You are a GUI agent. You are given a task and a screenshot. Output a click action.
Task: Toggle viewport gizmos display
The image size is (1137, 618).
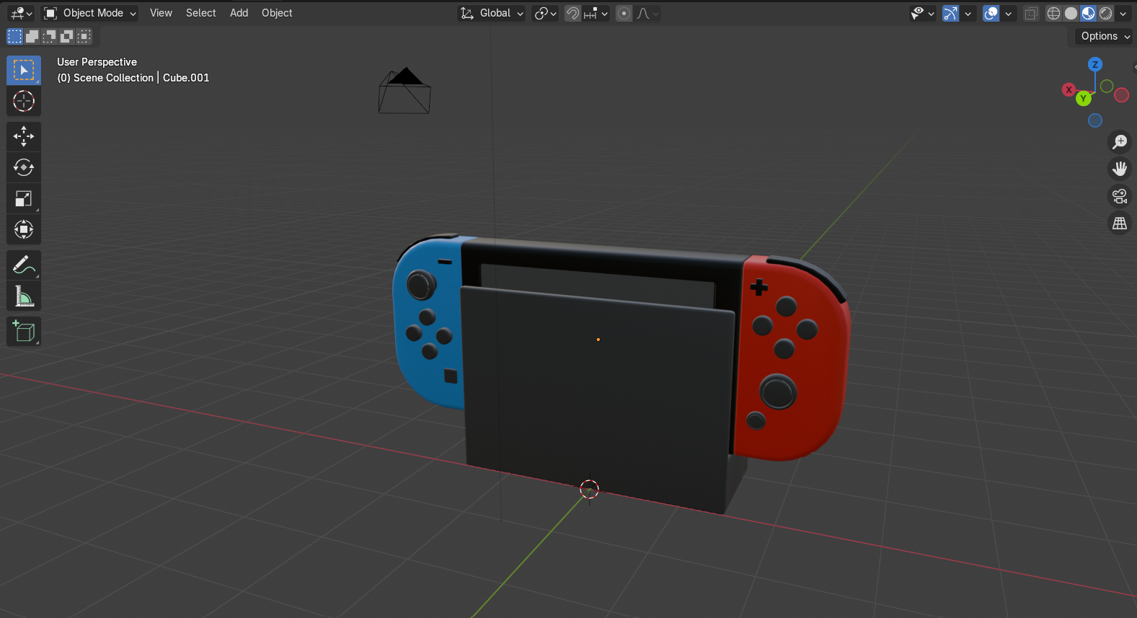(x=951, y=13)
